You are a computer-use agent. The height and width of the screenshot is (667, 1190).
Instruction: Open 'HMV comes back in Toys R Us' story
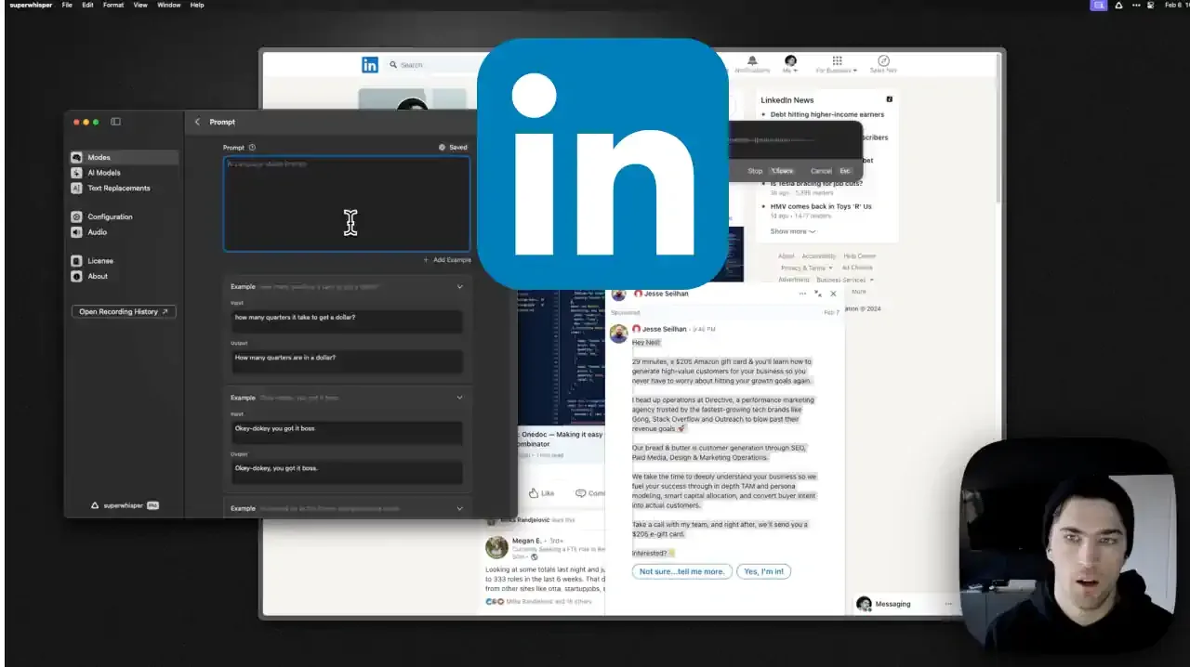point(821,207)
